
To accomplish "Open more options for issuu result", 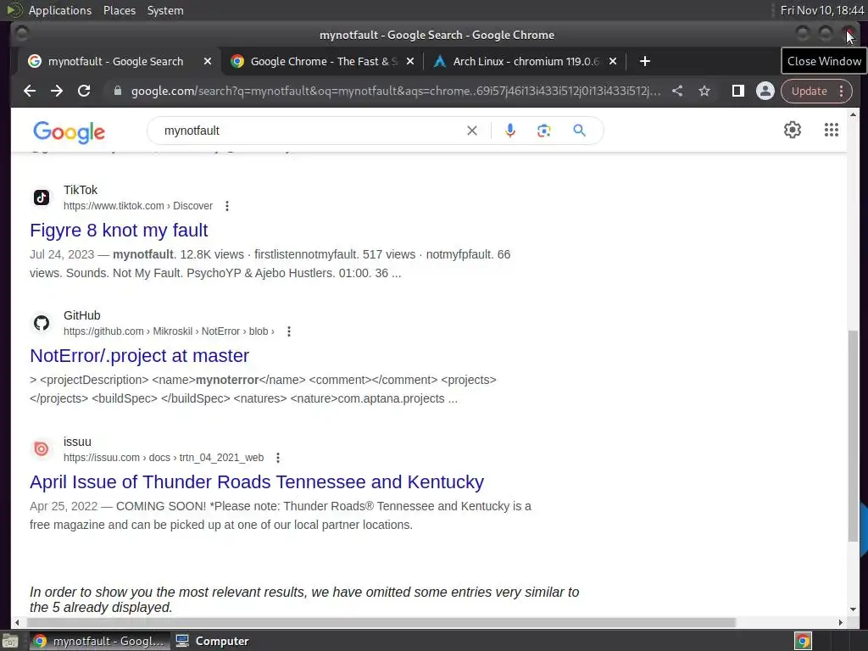I will (278, 458).
